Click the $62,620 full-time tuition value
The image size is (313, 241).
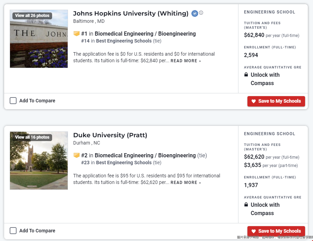click(x=254, y=157)
